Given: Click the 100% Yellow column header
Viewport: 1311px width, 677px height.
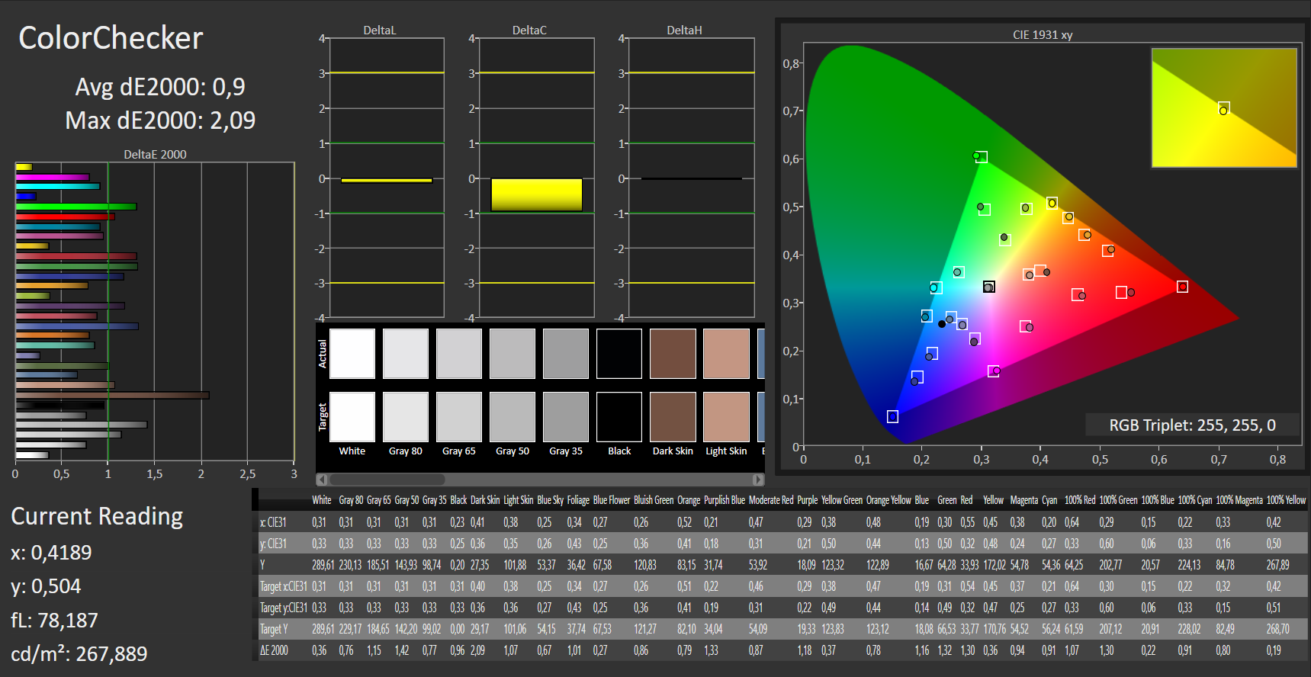Looking at the screenshot, I should click(x=1286, y=500).
